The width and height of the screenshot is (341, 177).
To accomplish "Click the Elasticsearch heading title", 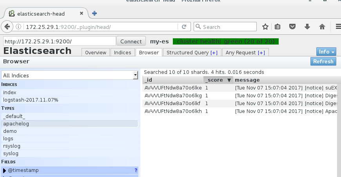I will pyautogui.click(x=37, y=51).
